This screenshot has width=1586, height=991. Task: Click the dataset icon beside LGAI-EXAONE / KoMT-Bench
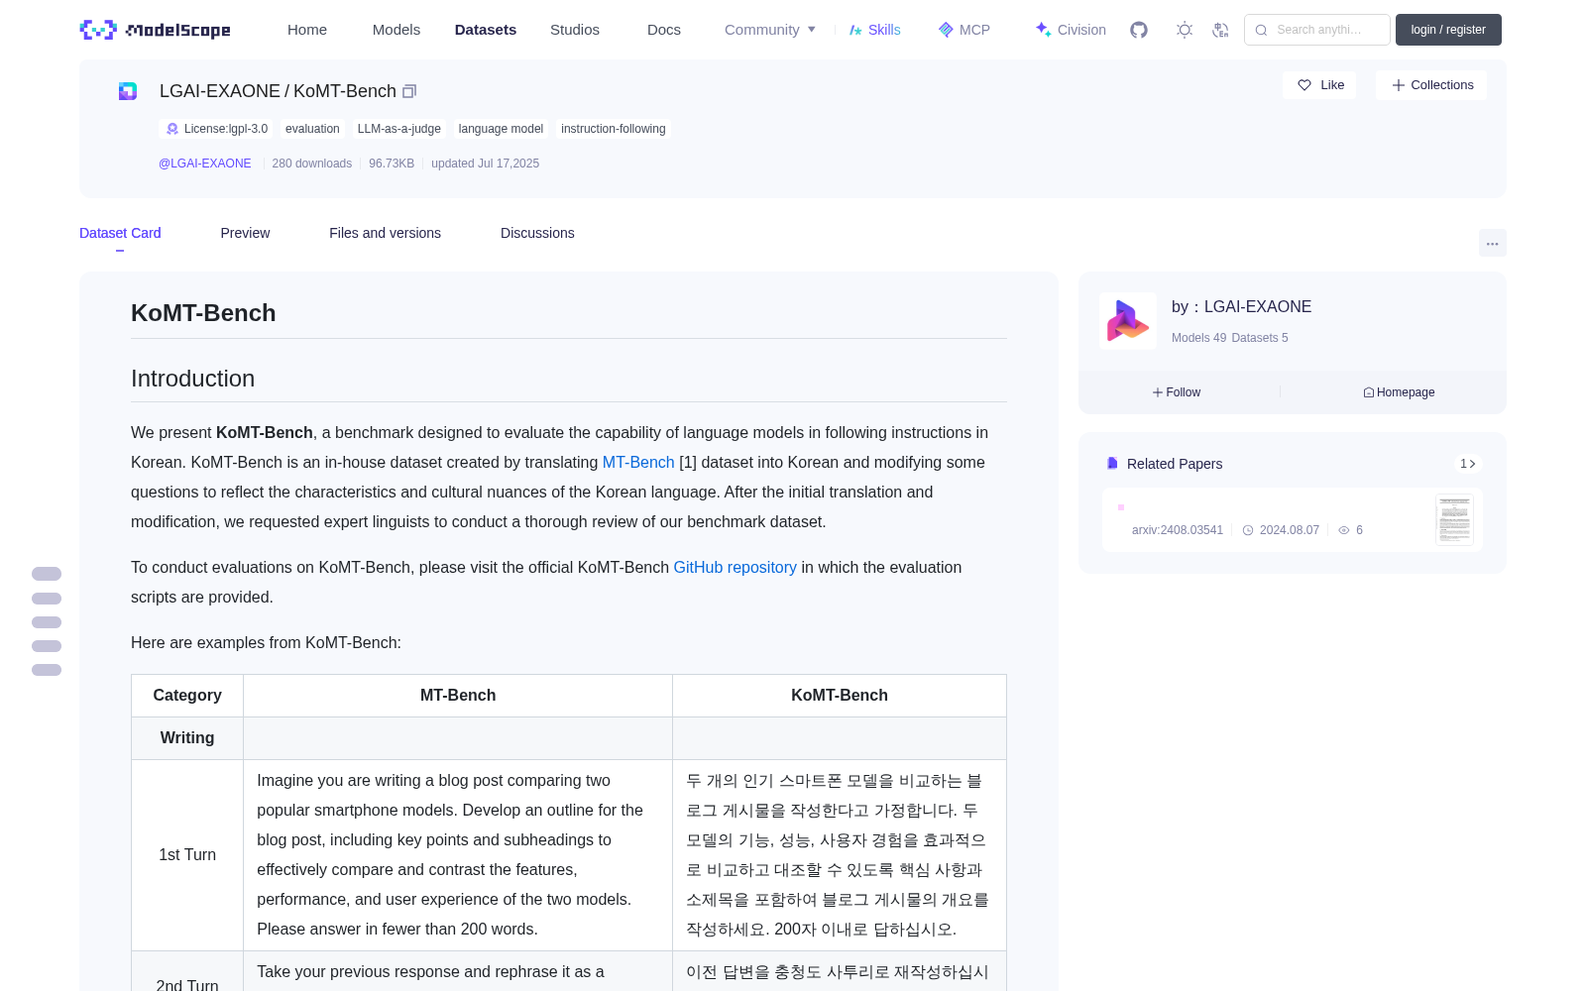click(128, 91)
